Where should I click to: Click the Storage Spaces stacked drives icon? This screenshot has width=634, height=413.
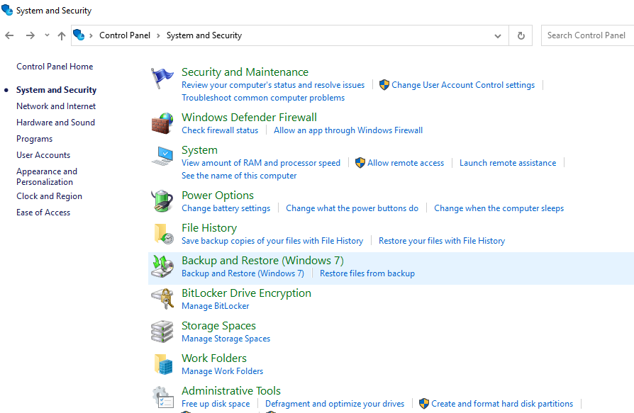click(162, 332)
